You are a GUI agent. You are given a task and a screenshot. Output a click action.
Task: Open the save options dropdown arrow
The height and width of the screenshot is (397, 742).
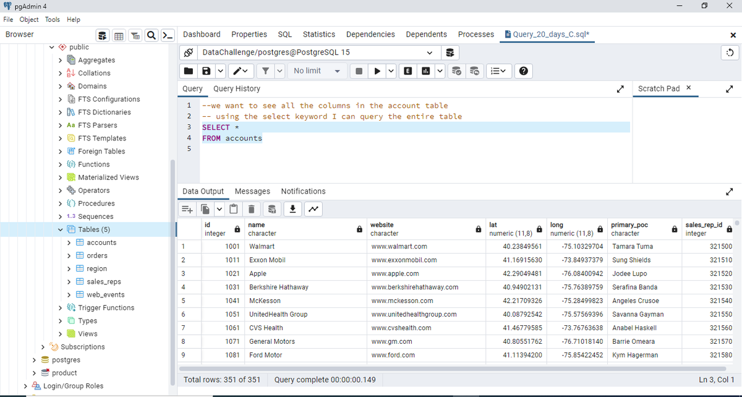[220, 71]
